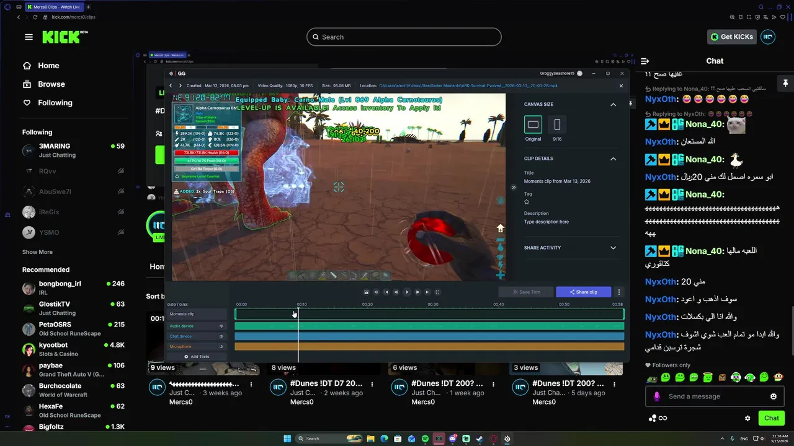This screenshot has width=794, height=446.
Task: Open the clip file location link
Action: (468, 85)
